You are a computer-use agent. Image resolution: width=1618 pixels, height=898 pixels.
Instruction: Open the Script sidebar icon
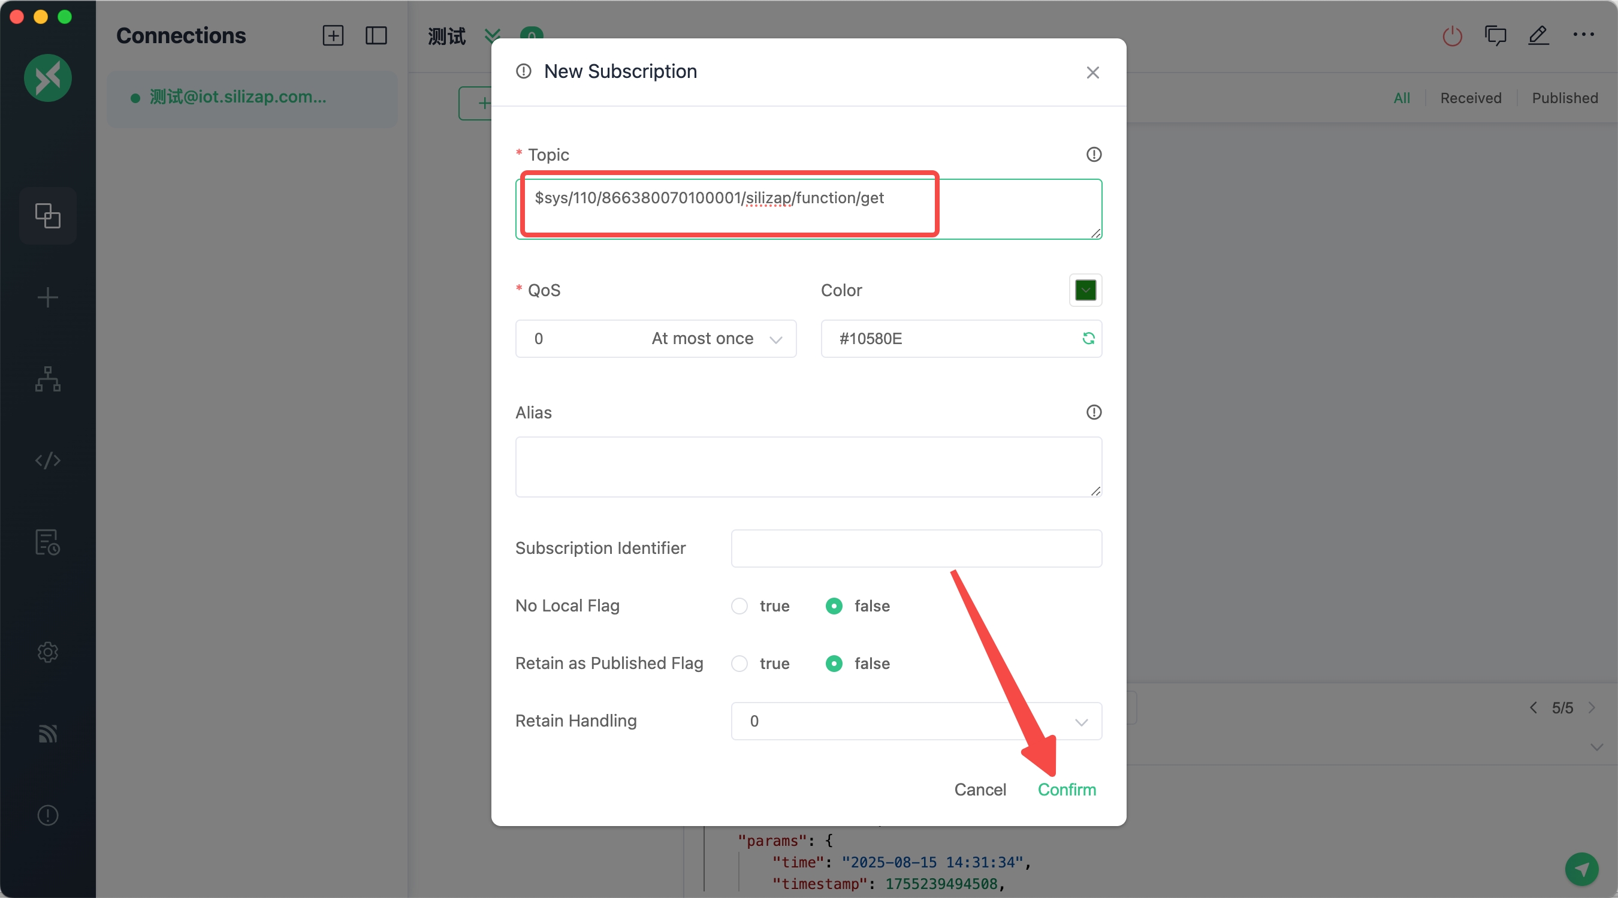tap(48, 460)
